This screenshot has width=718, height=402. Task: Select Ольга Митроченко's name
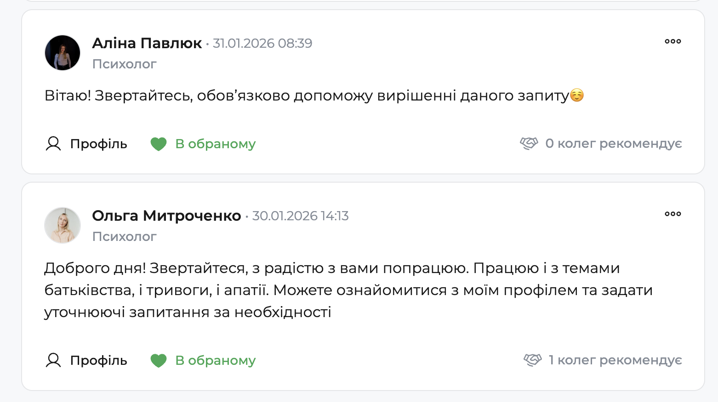point(166,215)
